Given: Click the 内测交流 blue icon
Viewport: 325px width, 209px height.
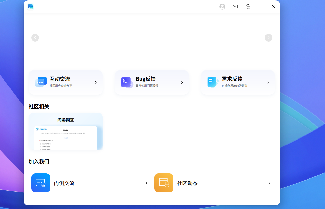Looking at the screenshot, I should click(x=41, y=183).
